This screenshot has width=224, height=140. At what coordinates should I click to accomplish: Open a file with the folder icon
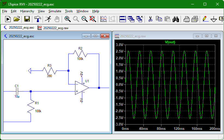tap(17, 19)
